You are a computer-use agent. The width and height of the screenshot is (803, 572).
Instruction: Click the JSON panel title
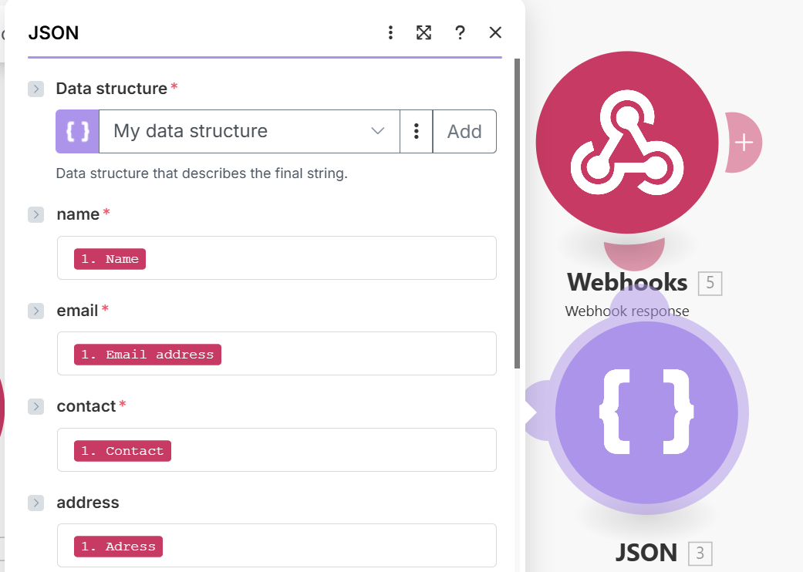click(53, 32)
